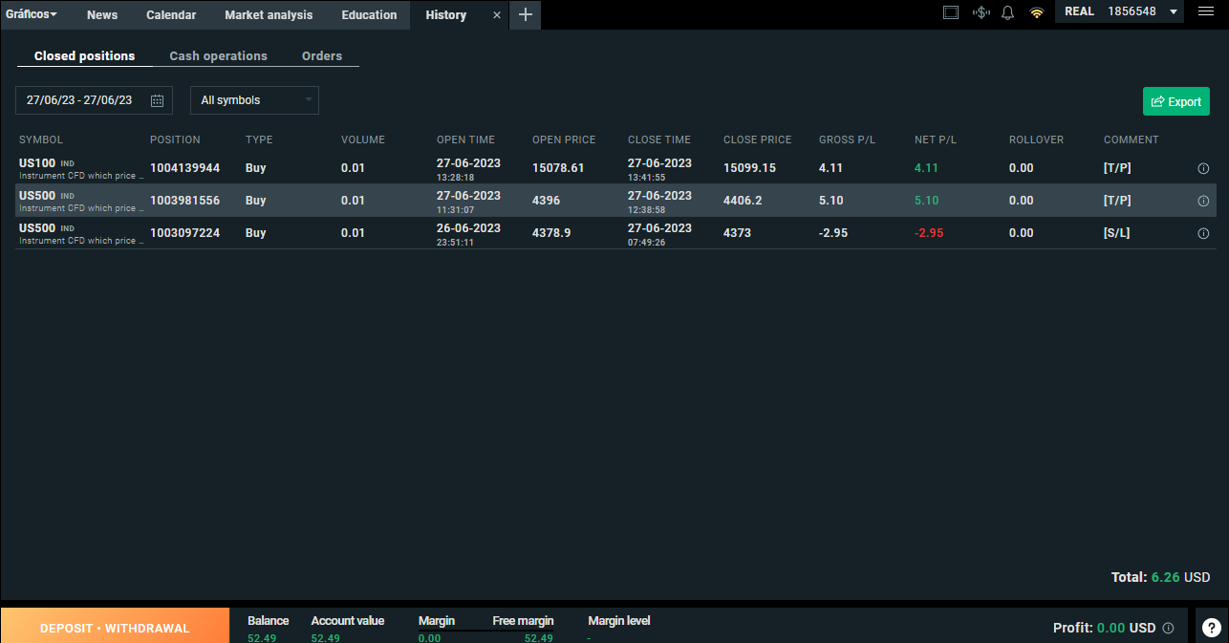Sort by the CLOSE PRICE column header
The image size is (1229, 643).
(x=758, y=139)
